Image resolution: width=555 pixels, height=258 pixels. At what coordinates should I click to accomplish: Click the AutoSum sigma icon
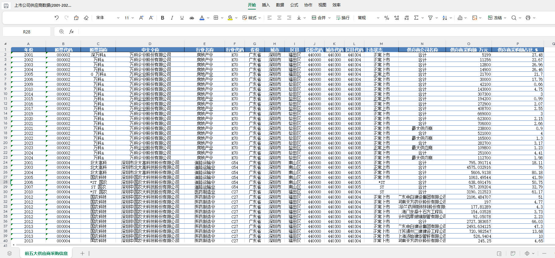416,18
